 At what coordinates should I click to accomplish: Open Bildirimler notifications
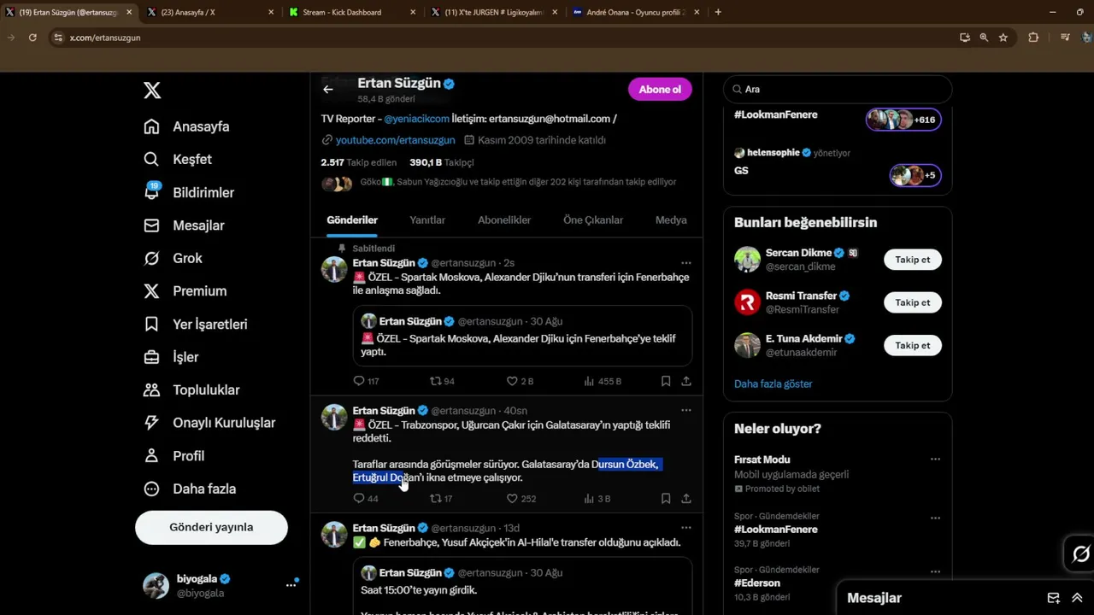(x=189, y=192)
